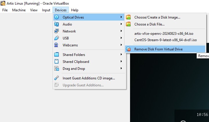Click the Webcams camera icon
209x122 pixels.
[56, 45]
